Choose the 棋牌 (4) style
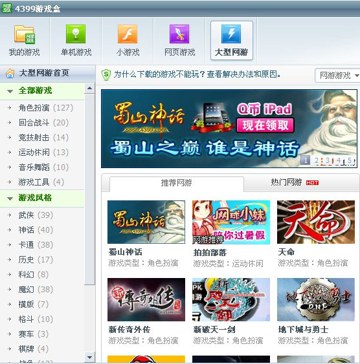Image resolution: width=360 pixels, height=364 pixels. [34, 349]
